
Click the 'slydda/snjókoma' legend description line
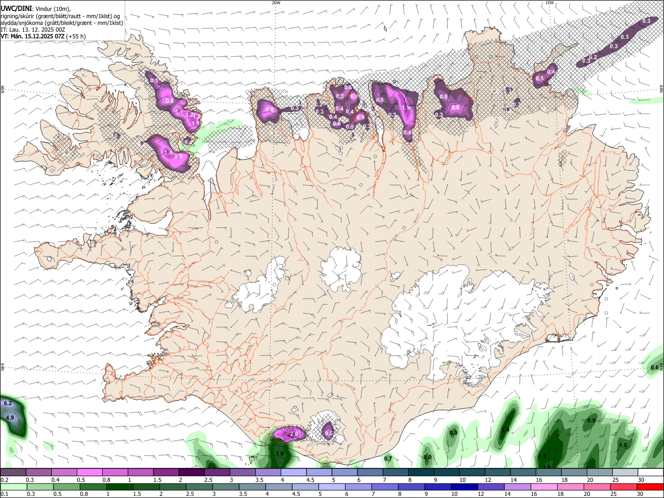coord(62,23)
